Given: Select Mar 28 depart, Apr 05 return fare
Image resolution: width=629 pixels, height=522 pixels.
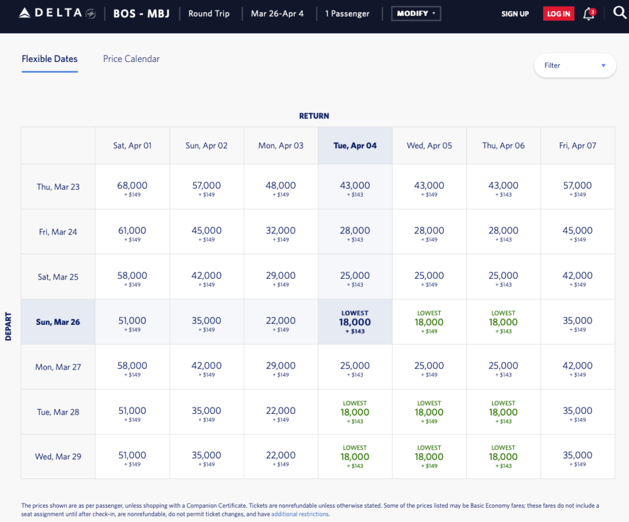Looking at the screenshot, I should coord(429,412).
